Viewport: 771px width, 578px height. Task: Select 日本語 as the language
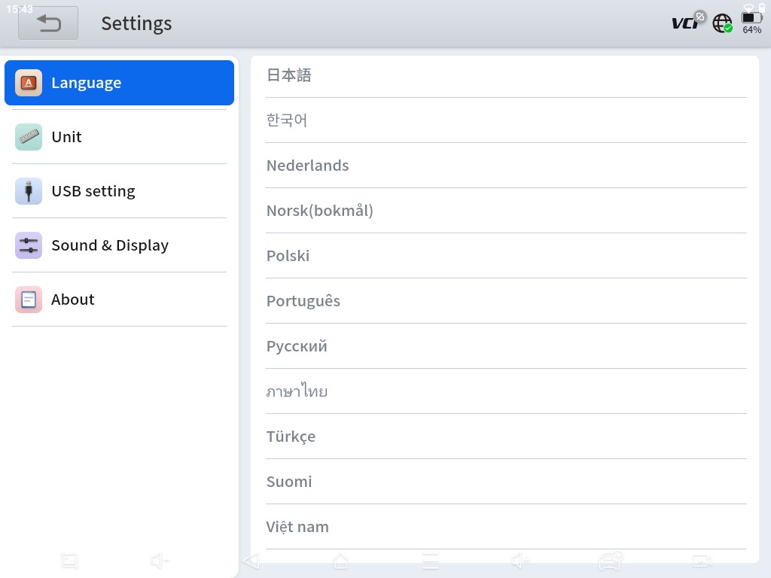pyautogui.click(x=289, y=75)
